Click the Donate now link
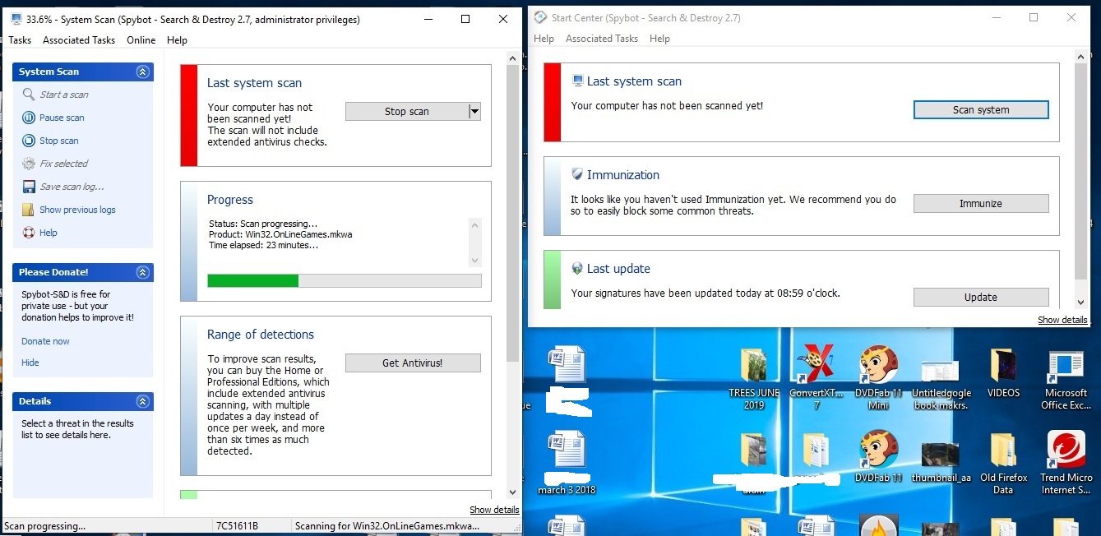The image size is (1101, 536). tap(45, 341)
